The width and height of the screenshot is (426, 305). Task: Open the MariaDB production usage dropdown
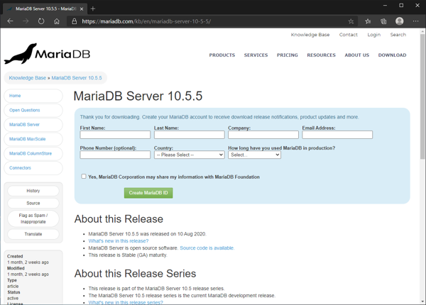[254, 155]
